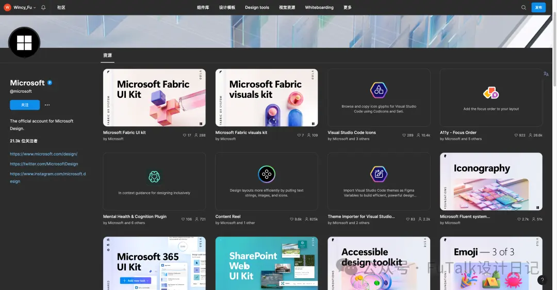Click 'by Microsoft and 1 other' text
557x290 pixels.
pyautogui.click(x=235, y=223)
